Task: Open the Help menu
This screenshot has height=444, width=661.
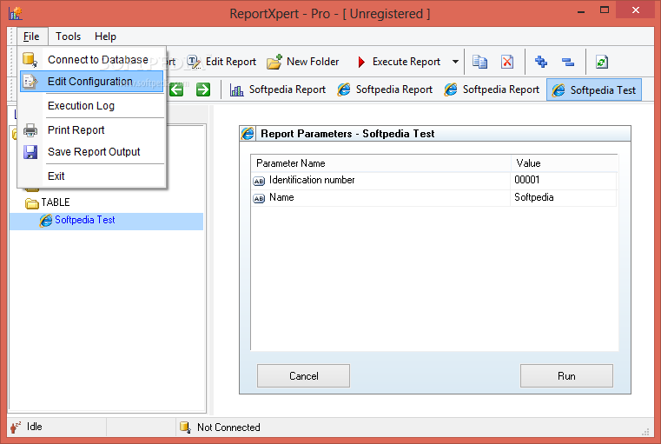Action: (105, 36)
